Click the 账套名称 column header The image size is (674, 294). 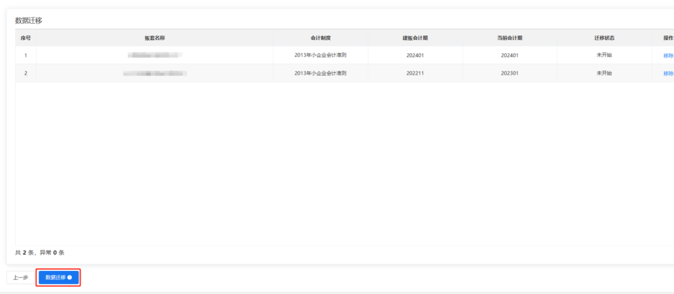[155, 37]
